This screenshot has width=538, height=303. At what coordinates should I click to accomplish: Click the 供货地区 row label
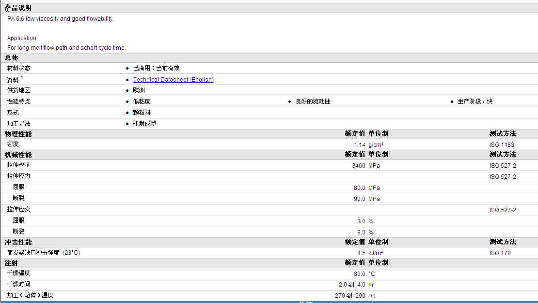(18, 90)
